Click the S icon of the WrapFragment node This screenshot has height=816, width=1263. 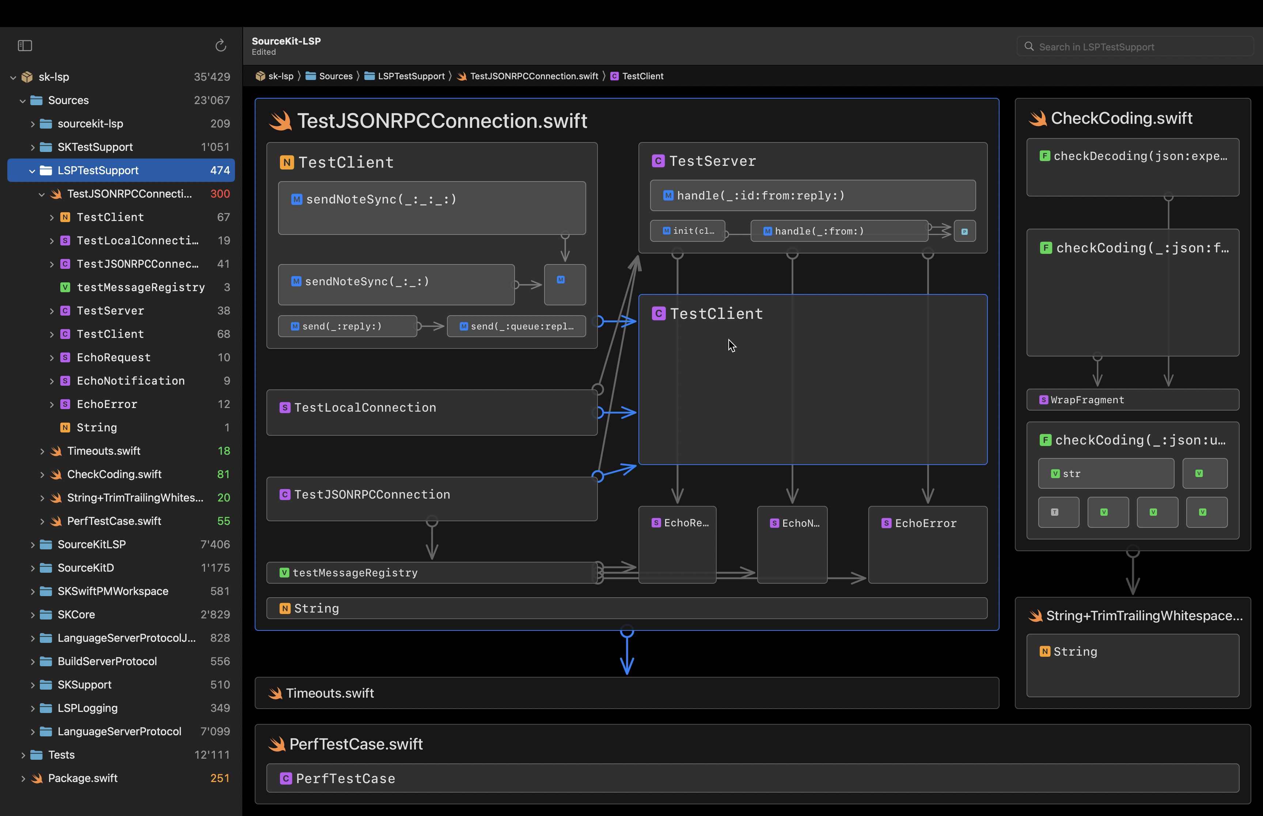[1044, 400]
